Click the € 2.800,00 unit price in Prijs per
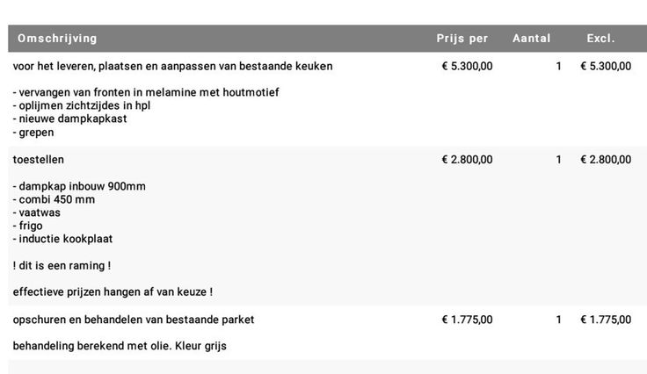The image size is (647, 374). click(467, 160)
